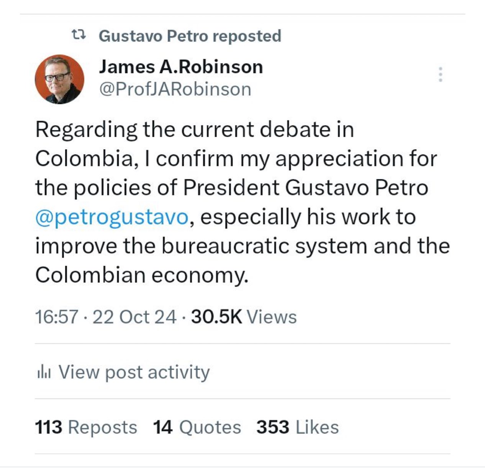The width and height of the screenshot is (485, 469).
Task: Click the "improve the bureaucratic system" tweet line
Action: pyautogui.click(x=201, y=246)
